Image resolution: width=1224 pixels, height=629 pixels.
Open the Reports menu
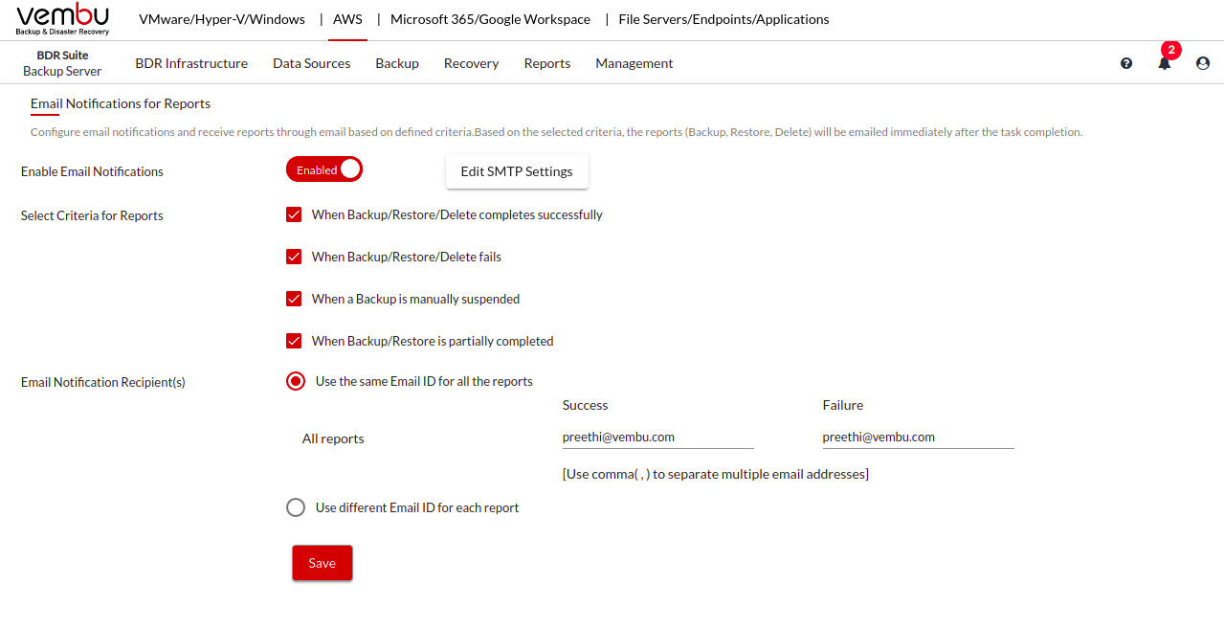pyautogui.click(x=547, y=63)
